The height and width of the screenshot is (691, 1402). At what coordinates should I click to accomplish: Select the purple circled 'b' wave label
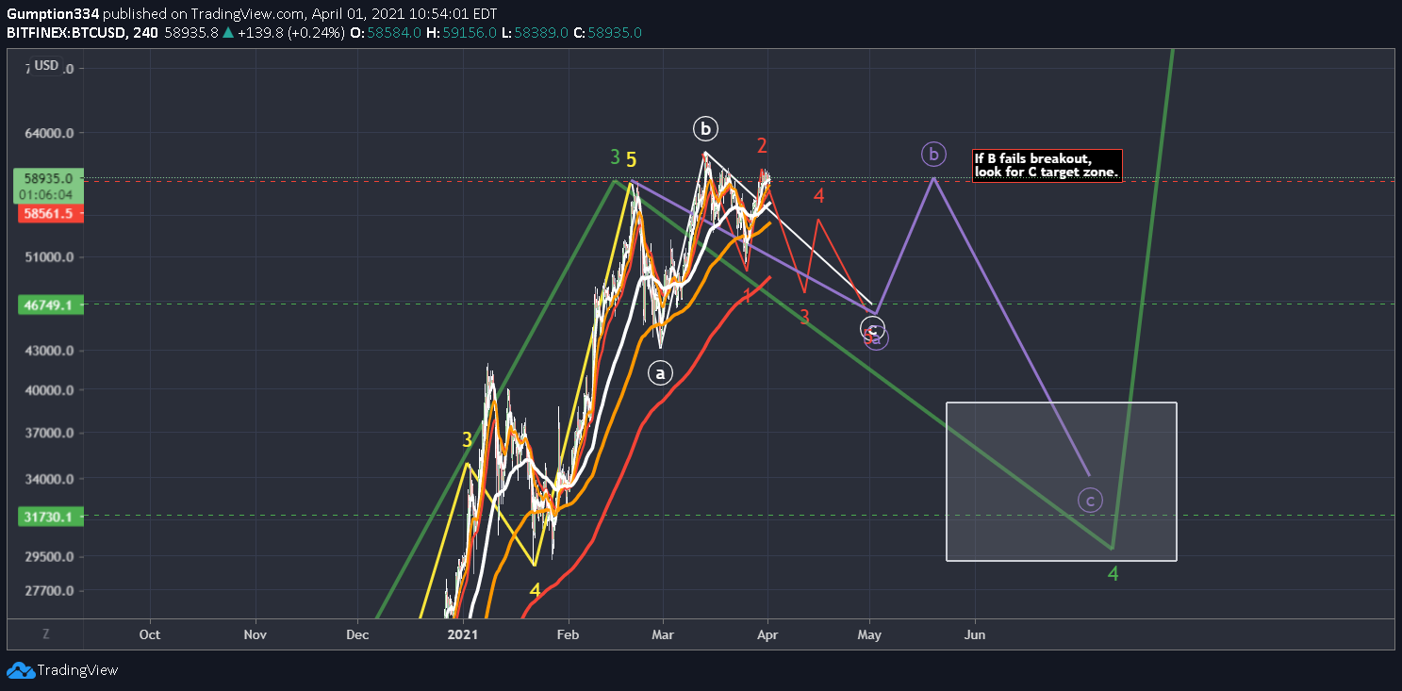click(933, 155)
